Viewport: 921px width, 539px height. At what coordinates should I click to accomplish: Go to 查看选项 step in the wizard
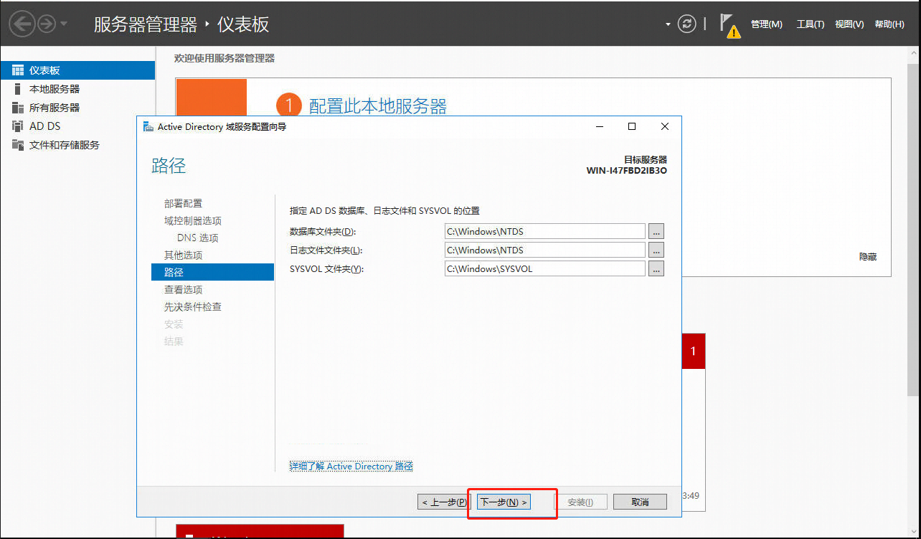click(x=183, y=289)
